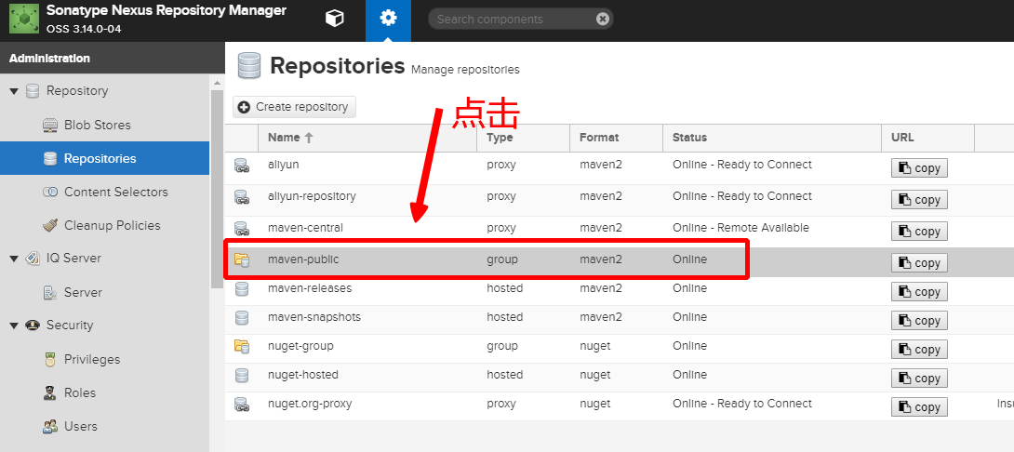Collapse the Repository tree section

(14, 91)
